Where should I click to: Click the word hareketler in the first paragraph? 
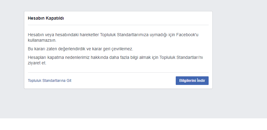(x=89, y=35)
